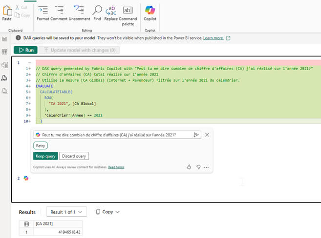Close the inline Copilot prompt box
Image resolution: width=321 pixels, height=238 pixels.
click(x=207, y=135)
